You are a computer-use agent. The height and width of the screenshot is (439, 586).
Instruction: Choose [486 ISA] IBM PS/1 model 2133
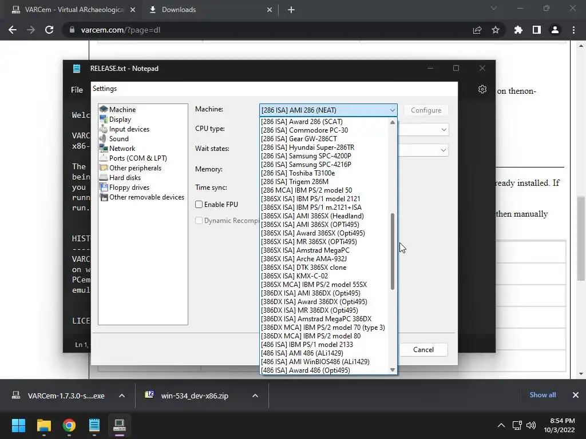click(x=324, y=345)
